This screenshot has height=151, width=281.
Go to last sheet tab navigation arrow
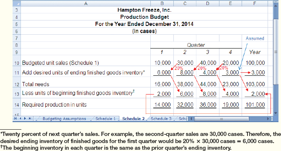pos(30,118)
